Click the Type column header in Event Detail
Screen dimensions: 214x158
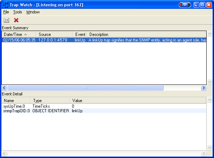pos(50,101)
